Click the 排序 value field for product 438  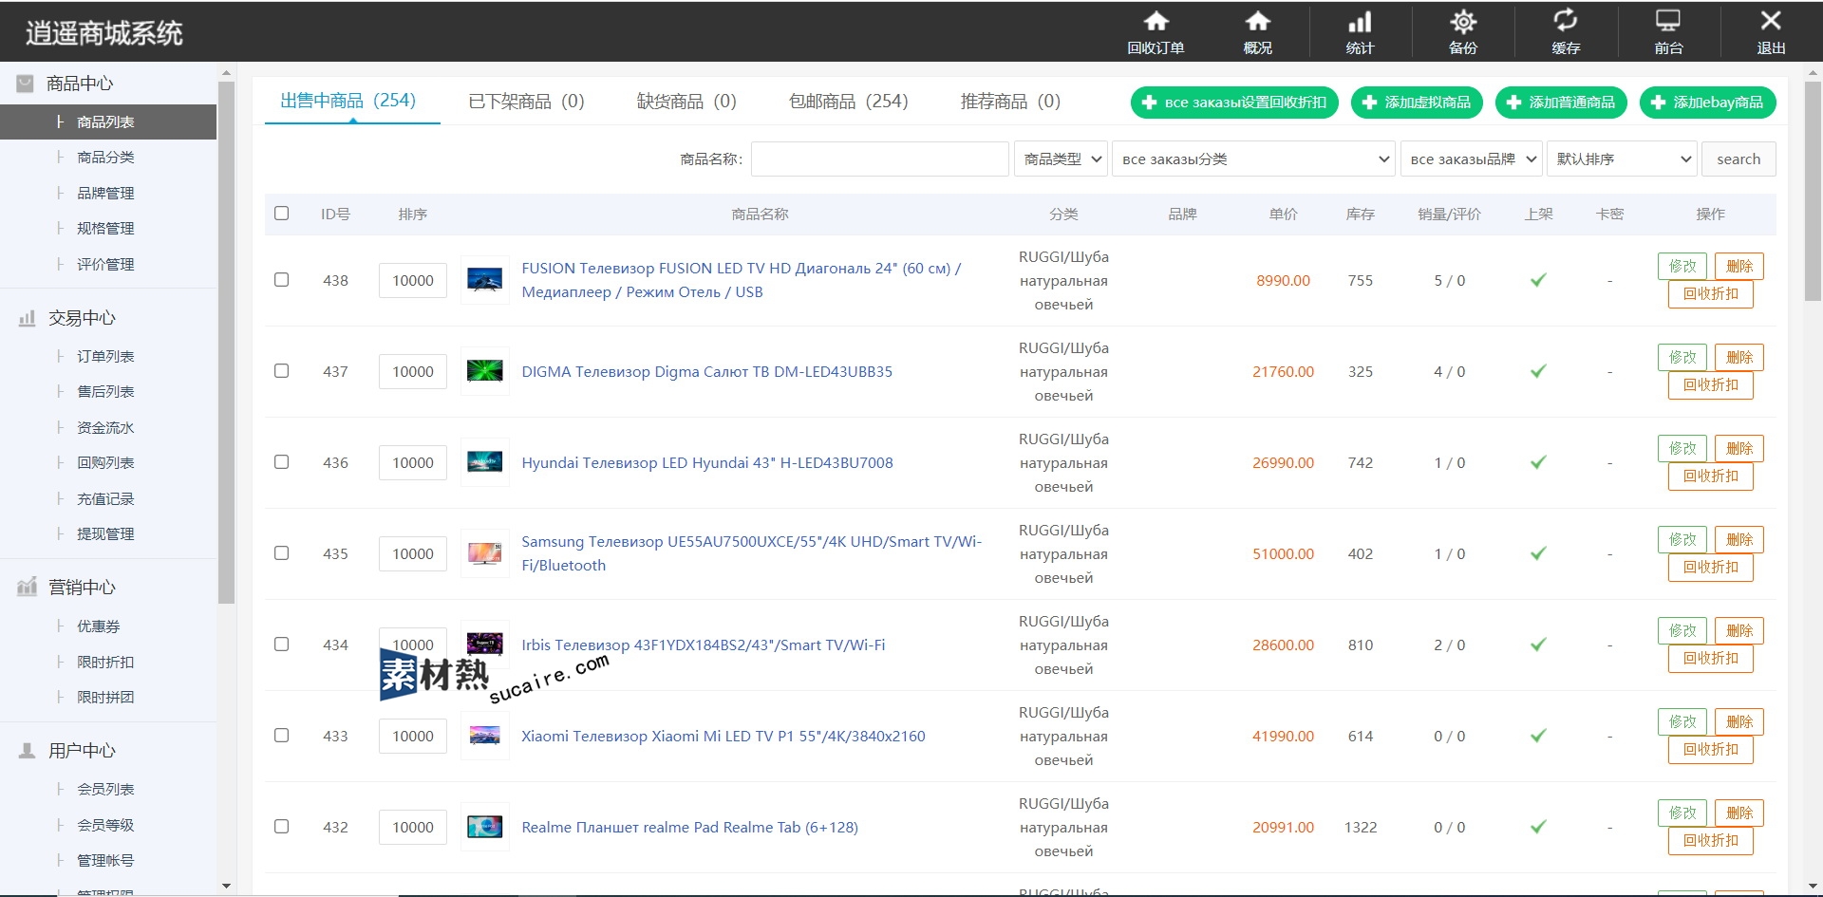click(413, 280)
